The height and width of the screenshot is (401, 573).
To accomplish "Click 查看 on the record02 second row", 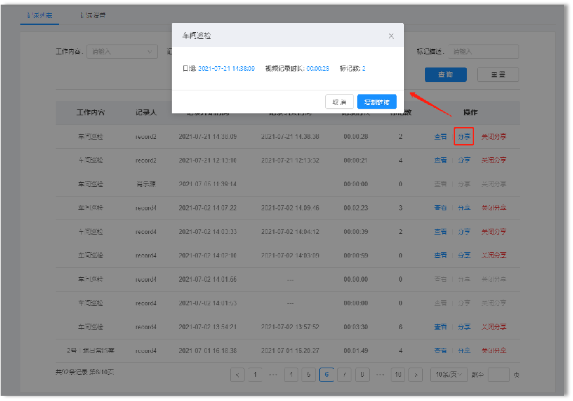I will click(x=441, y=160).
